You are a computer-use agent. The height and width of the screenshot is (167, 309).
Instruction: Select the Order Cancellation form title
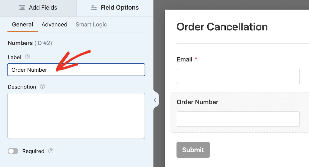pos(222,27)
